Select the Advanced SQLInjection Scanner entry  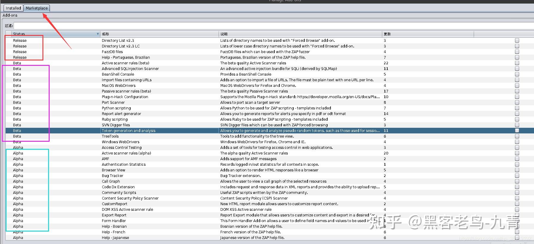[x=130, y=68]
